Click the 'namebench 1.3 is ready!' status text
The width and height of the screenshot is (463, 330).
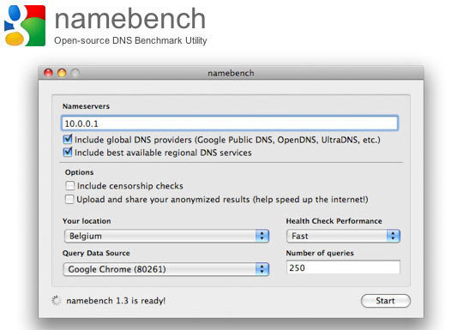(116, 301)
